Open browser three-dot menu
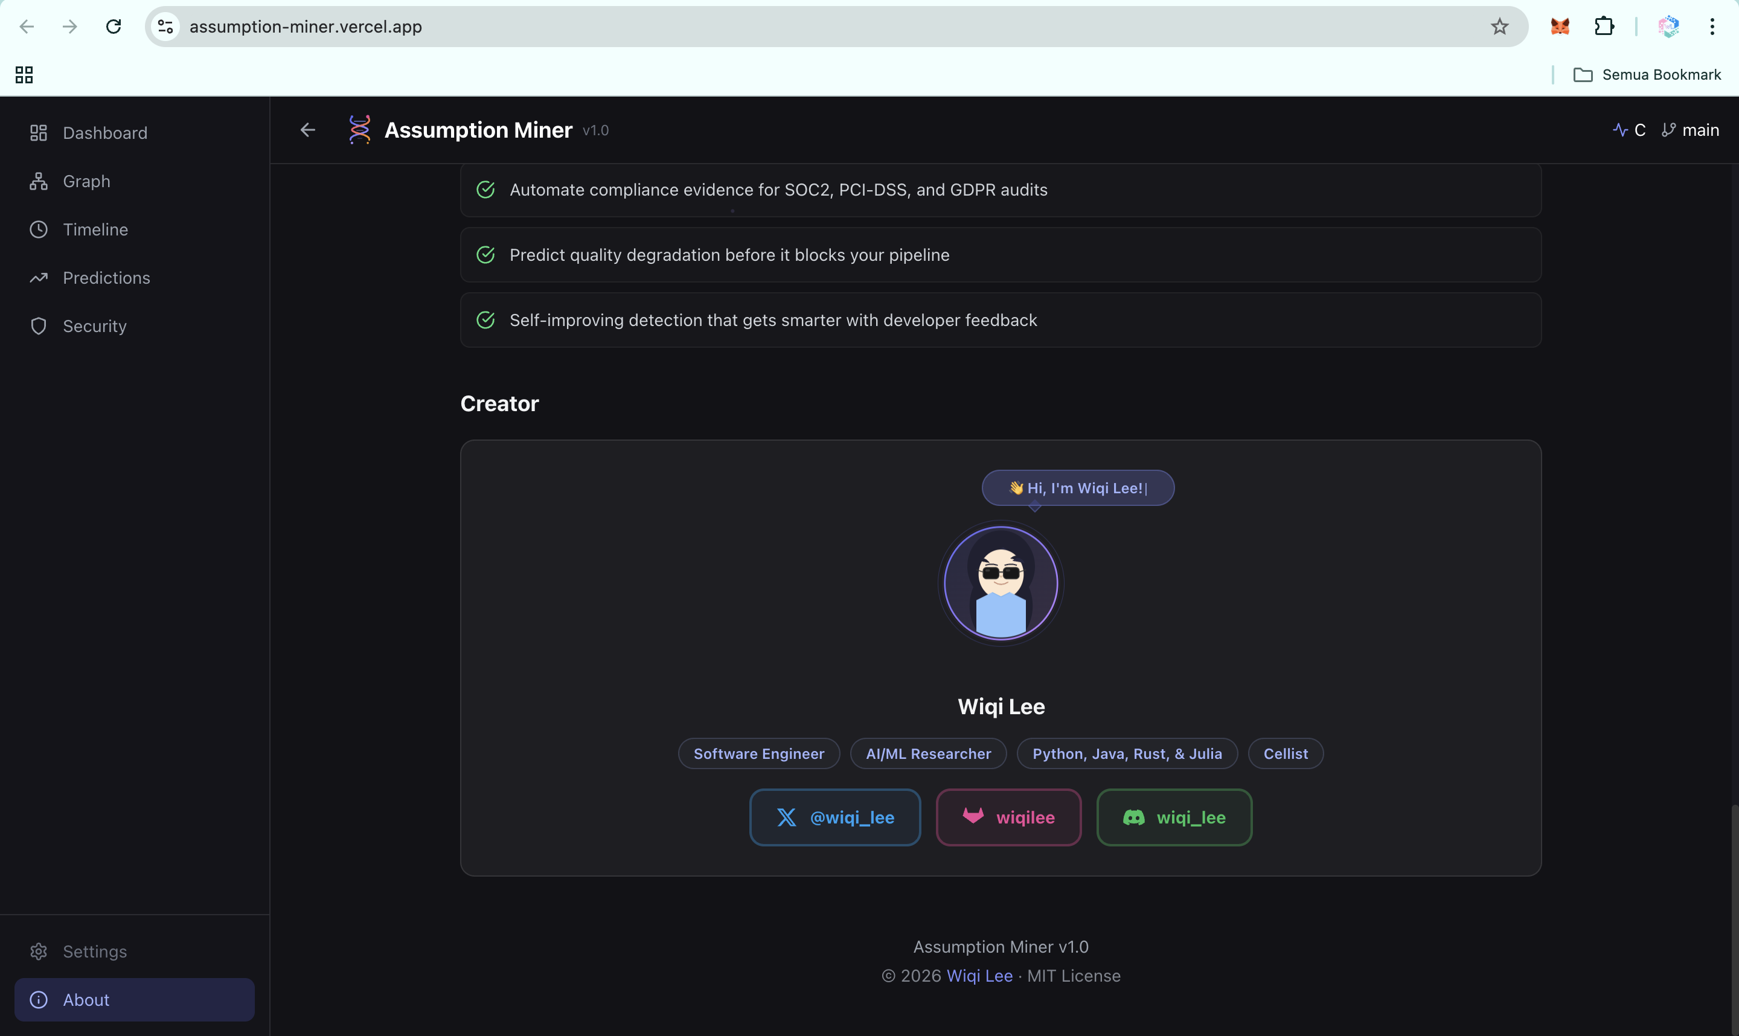 [x=1712, y=27]
